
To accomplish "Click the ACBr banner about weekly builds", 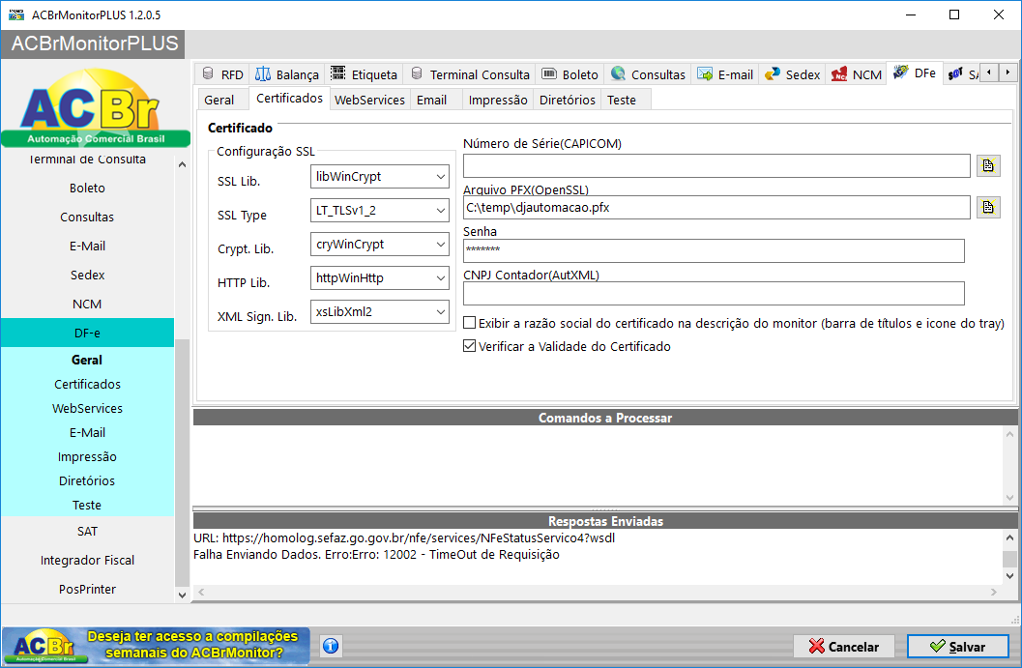I will tap(156, 645).
